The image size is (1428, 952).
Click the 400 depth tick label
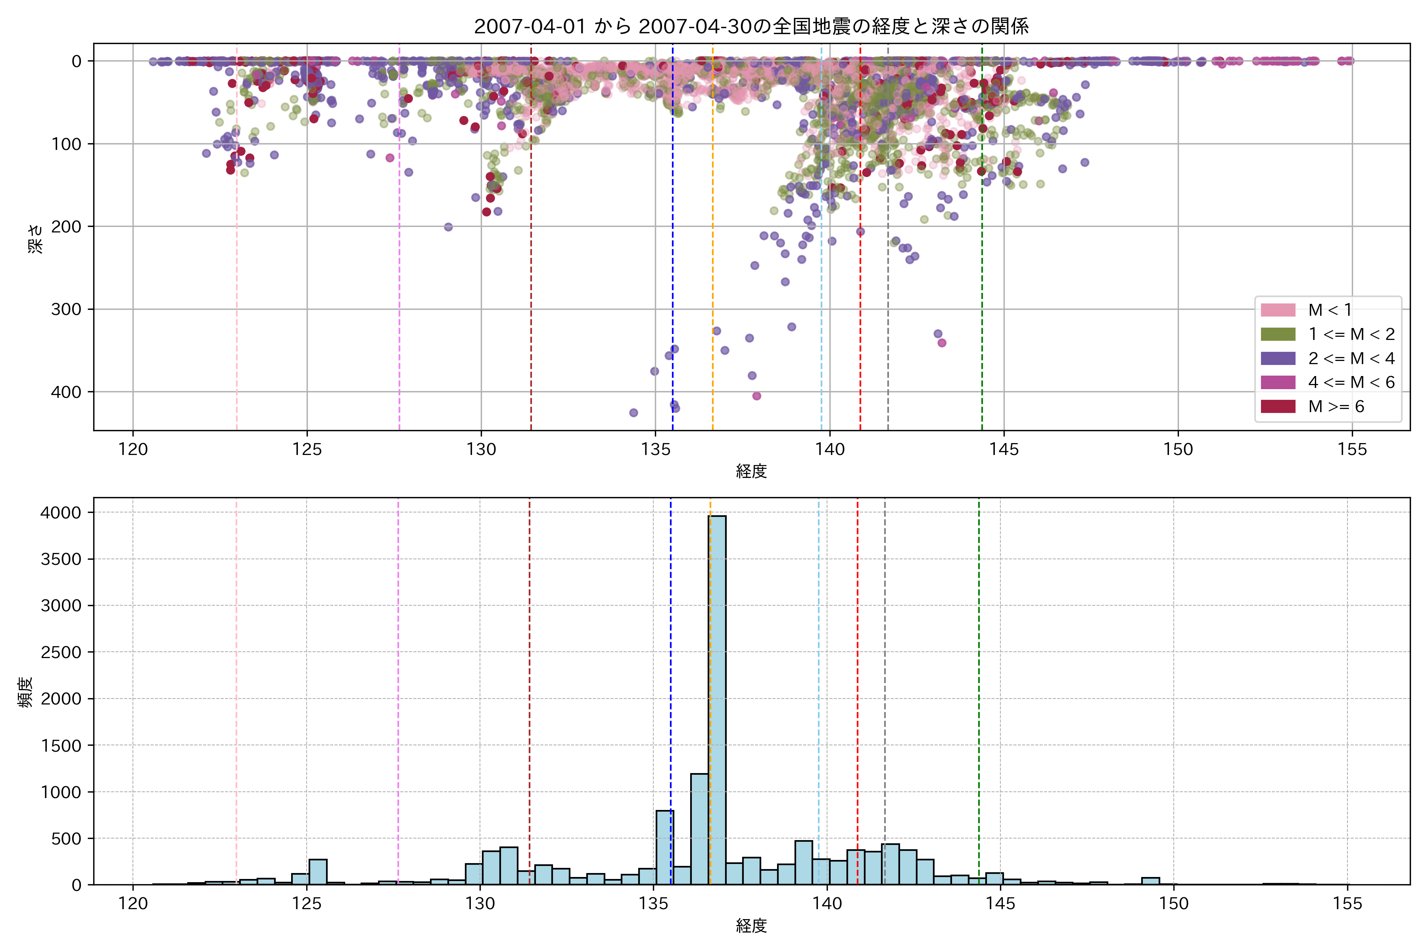pos(66,392)
